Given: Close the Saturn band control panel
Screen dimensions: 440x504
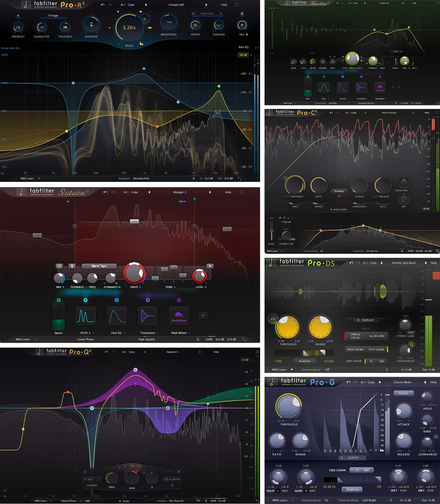Looking at the screenshot, I should 210,266.
